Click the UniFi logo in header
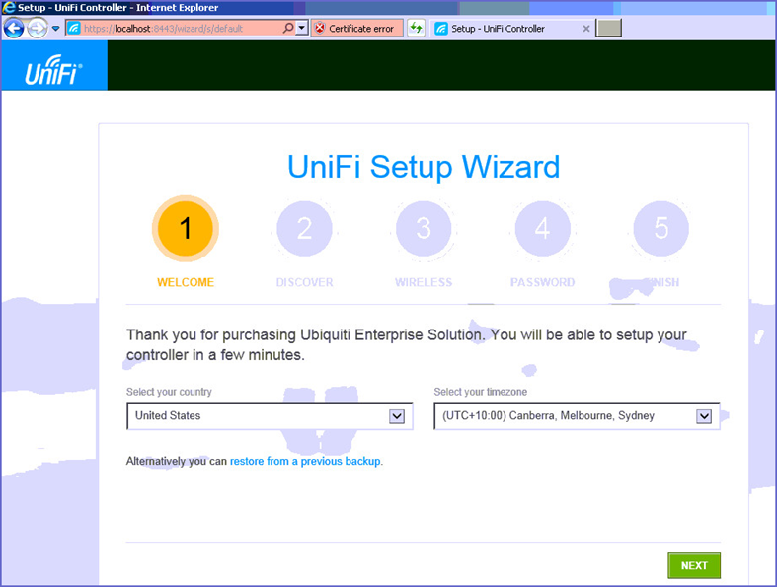 tap(53, 69)
